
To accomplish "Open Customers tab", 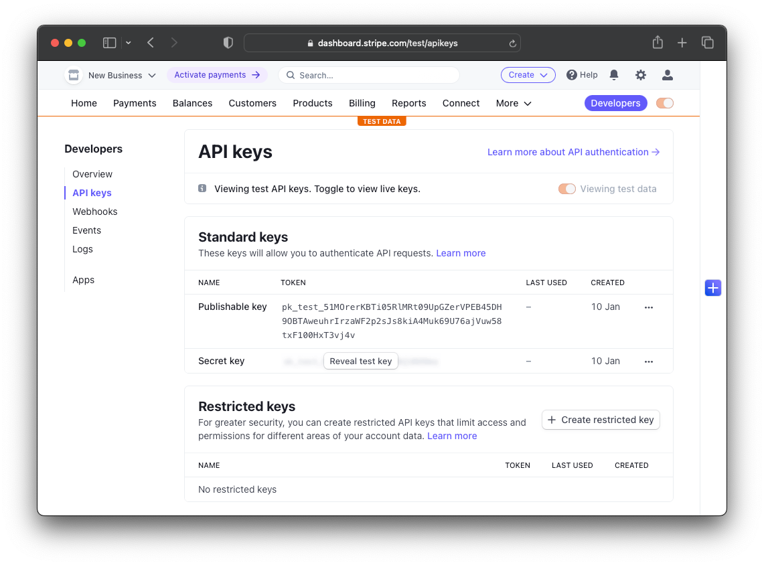I will click(252, 103).
